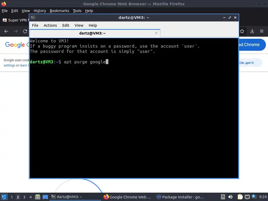Open file manager from taskbar
The height and width of the screenshot is (201, 268).
point(38,197)
